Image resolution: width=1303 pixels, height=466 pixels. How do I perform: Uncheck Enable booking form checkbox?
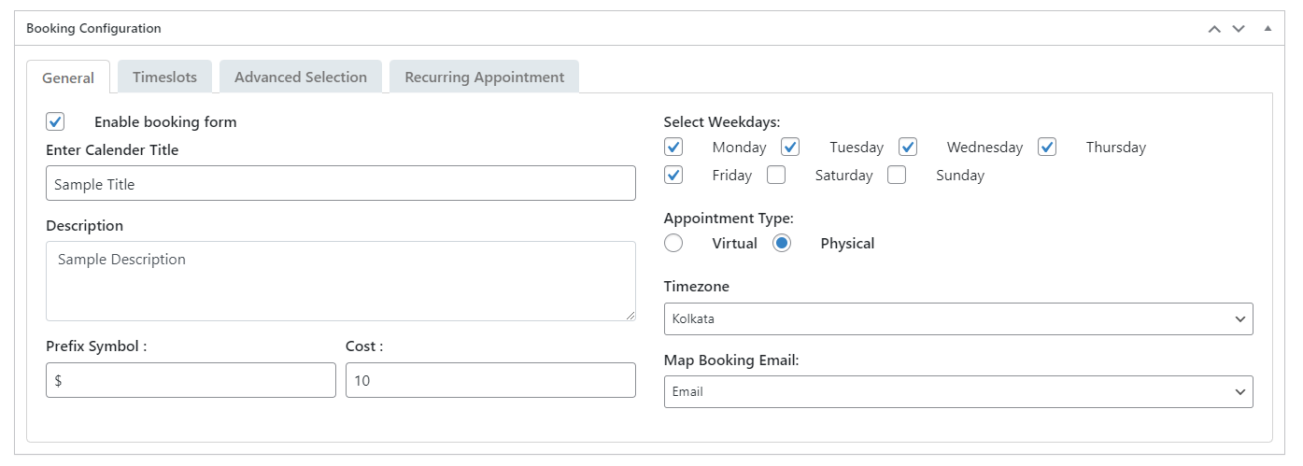pyautogui.click(x=55, y=121)
